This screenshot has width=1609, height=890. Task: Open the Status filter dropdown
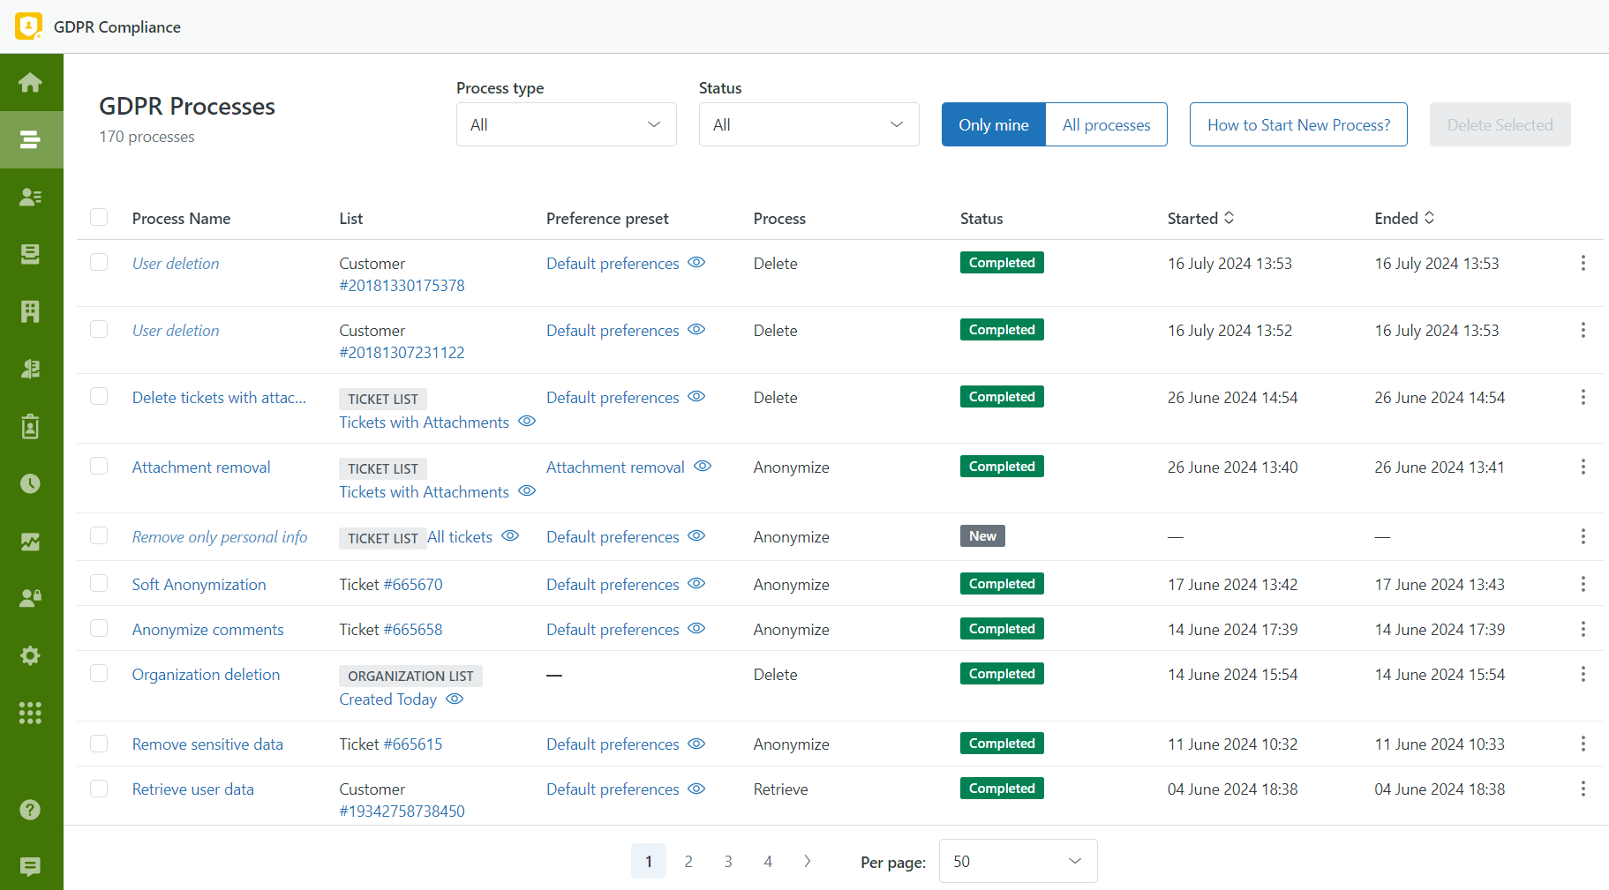pyautogui.click(x=809, y=124)
